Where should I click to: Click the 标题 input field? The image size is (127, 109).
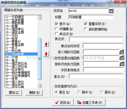[x=91, y=17]
